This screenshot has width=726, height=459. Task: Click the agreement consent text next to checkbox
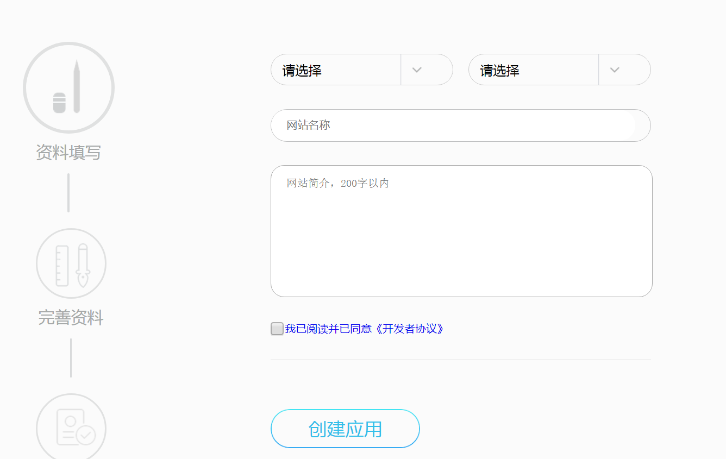[x=329, y=329]
